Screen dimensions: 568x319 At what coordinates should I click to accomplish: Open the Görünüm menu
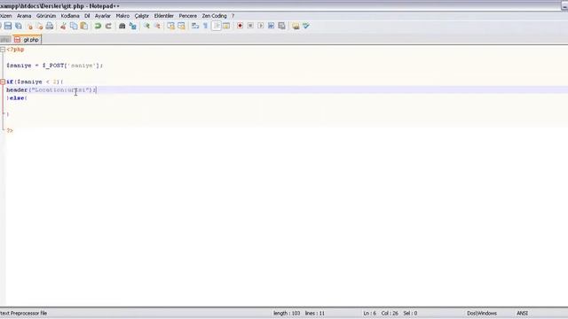click(x=46, y=16)
